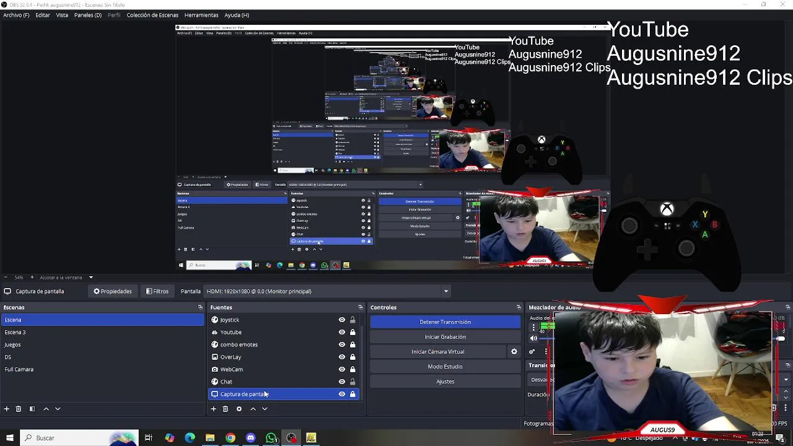Open advanced audio properties gear in the mixer

[x=532, y=352]
